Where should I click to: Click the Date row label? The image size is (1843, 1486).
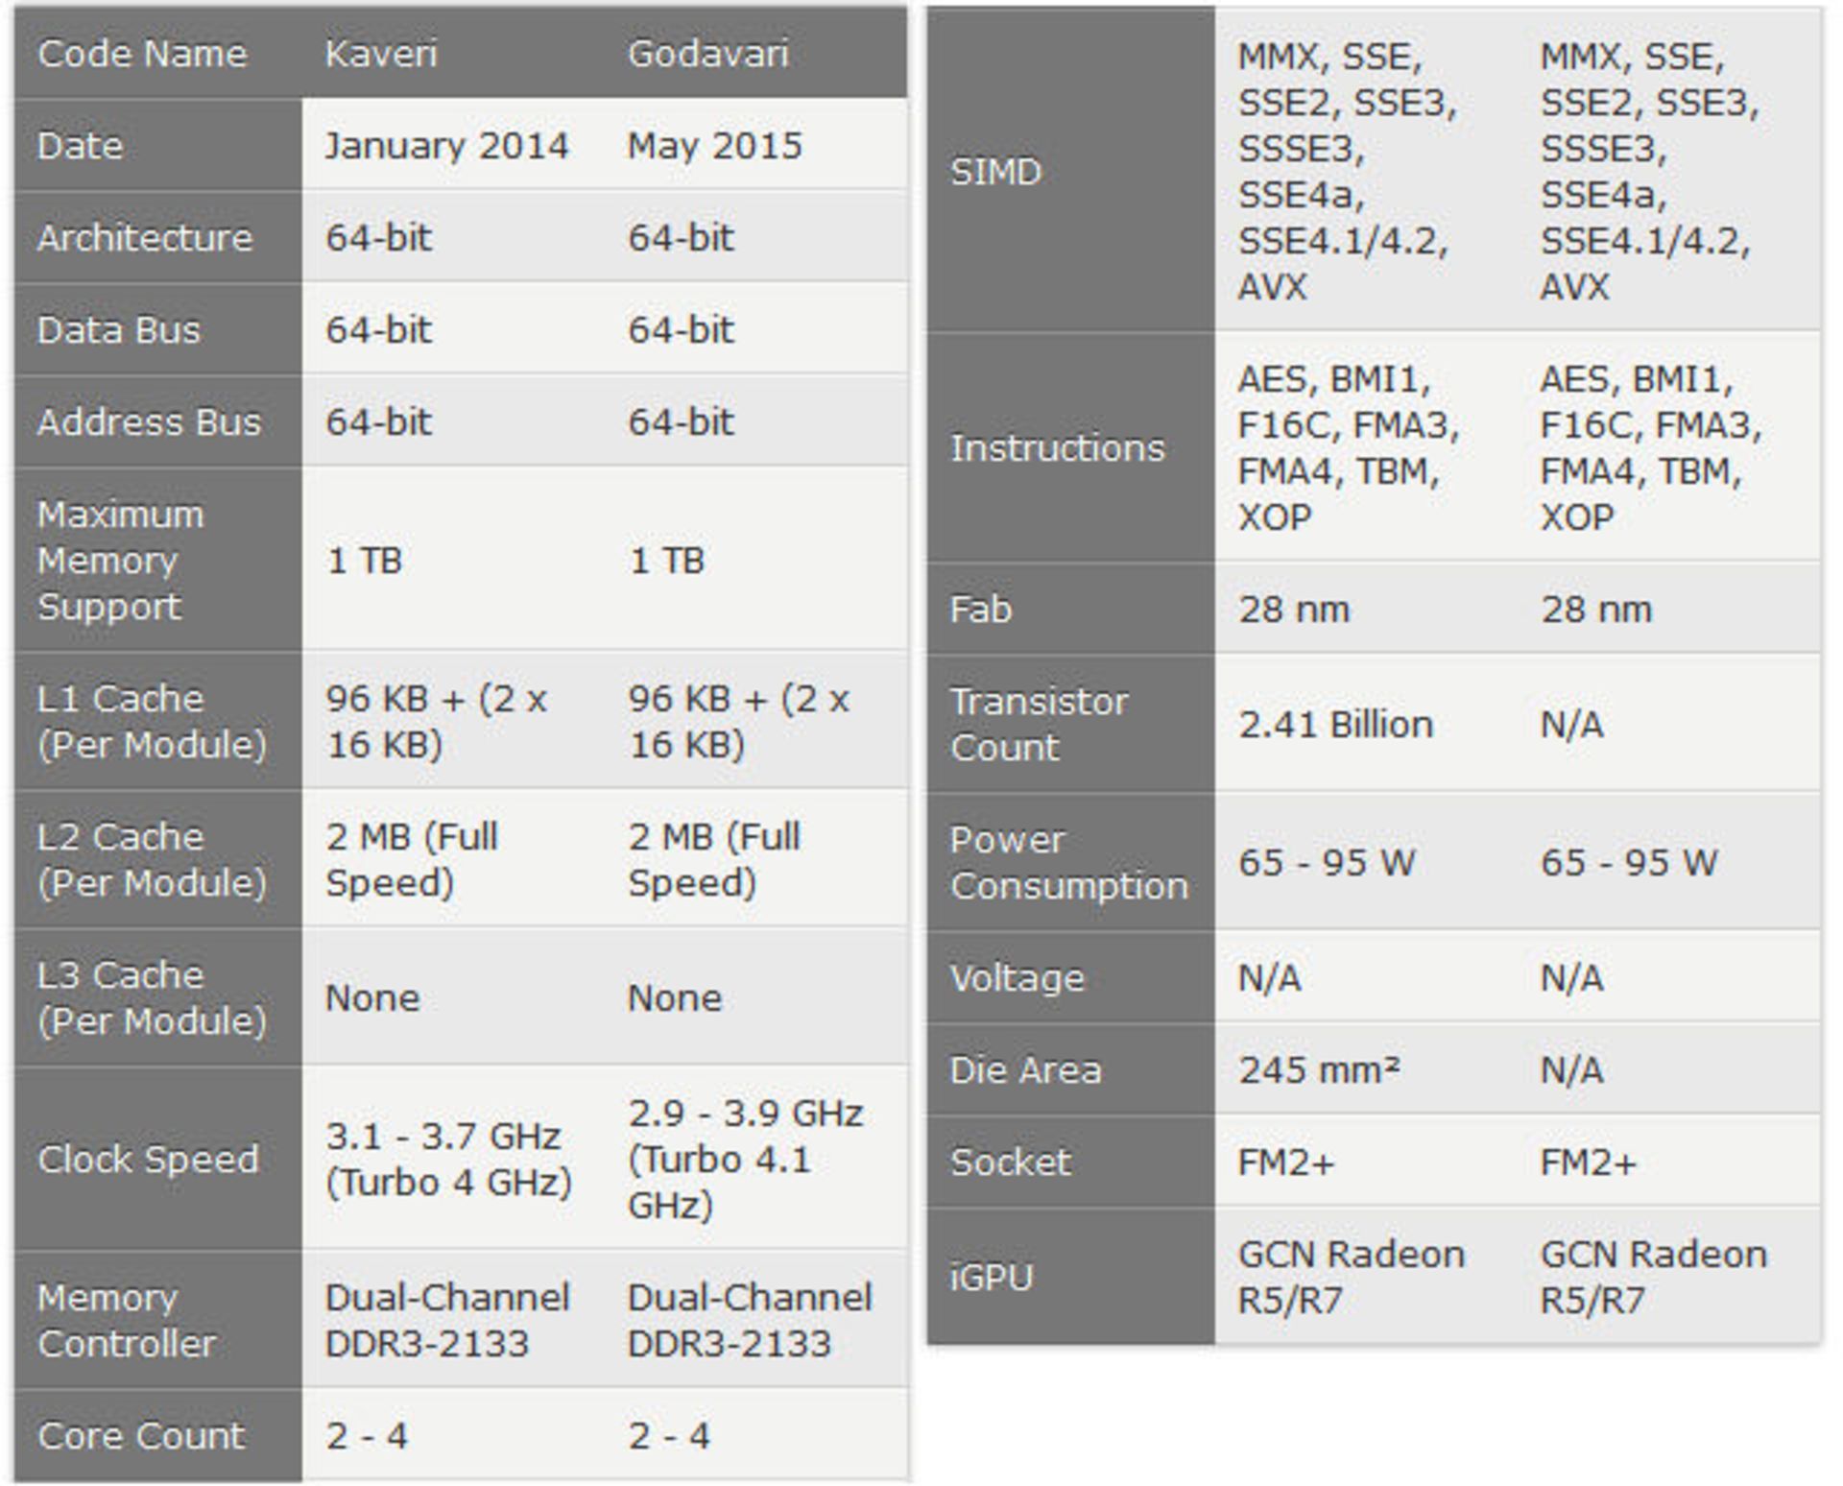click(x=158, y=145)
